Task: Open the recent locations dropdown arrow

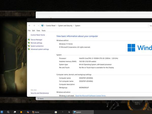Action: (x=38, y=26)
